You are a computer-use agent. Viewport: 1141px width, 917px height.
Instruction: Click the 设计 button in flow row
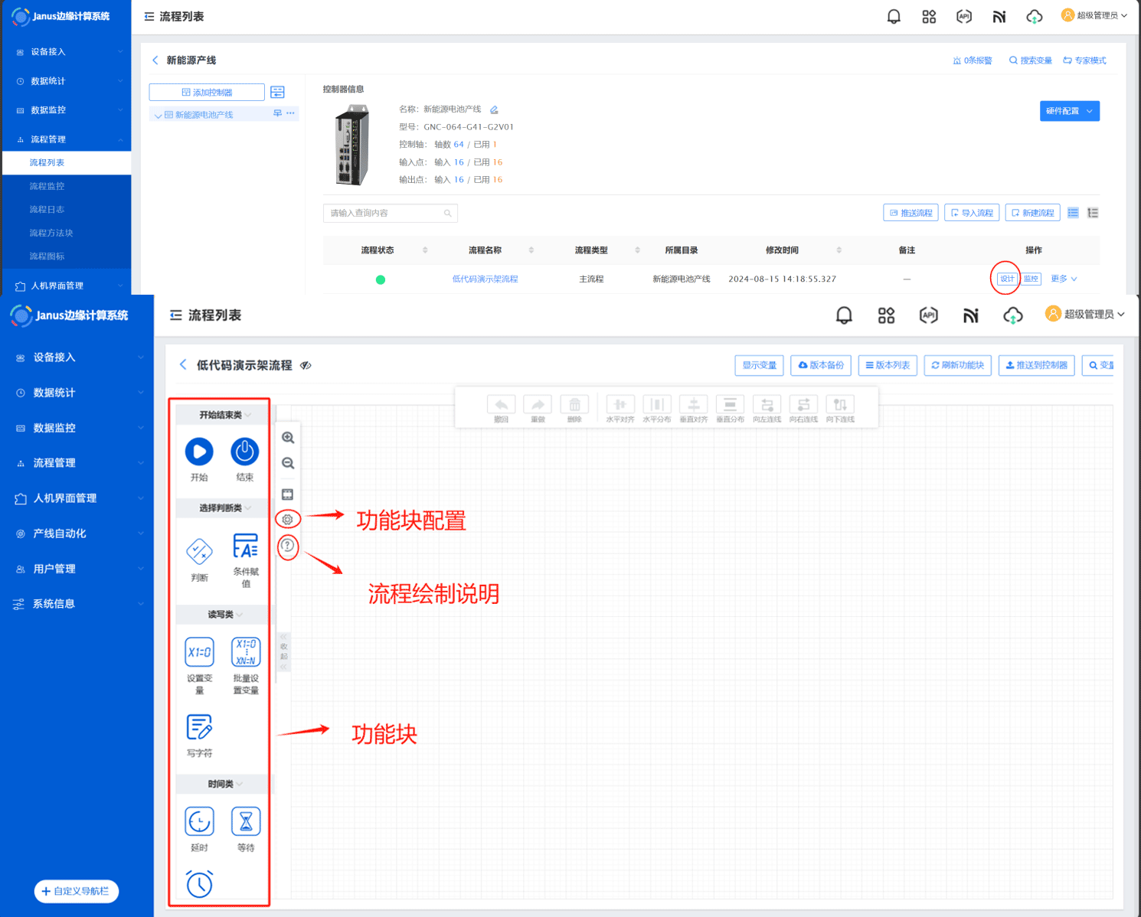click(x=1007, y=279)
